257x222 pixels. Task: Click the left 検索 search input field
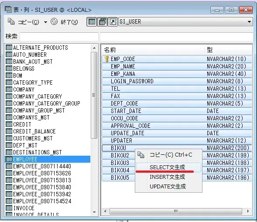[x=59, y=36]
